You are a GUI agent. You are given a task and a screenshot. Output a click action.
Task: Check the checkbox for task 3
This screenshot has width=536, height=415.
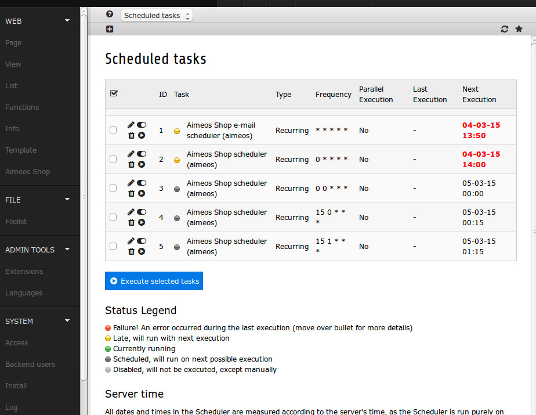coord(113,188)
